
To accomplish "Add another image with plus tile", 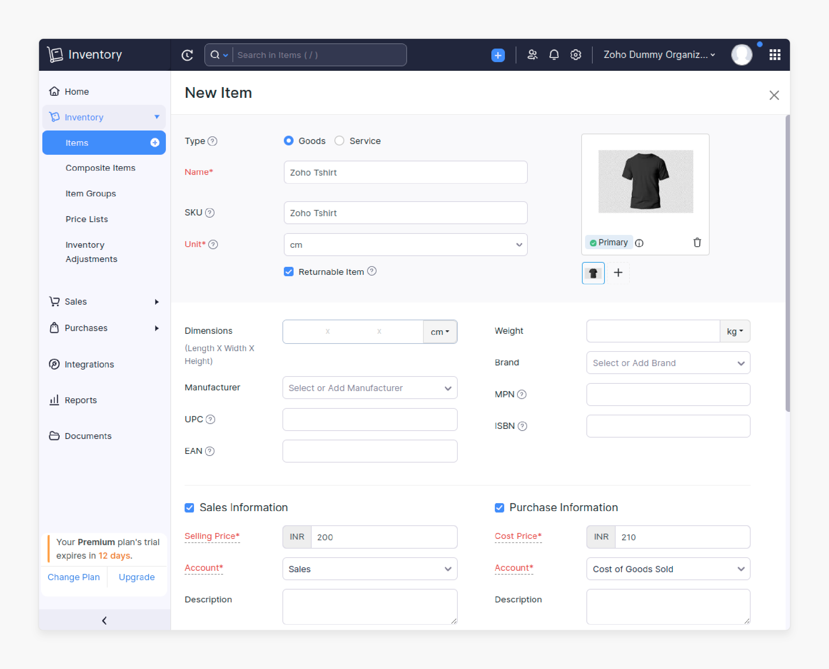I will [x=618, y=273].
